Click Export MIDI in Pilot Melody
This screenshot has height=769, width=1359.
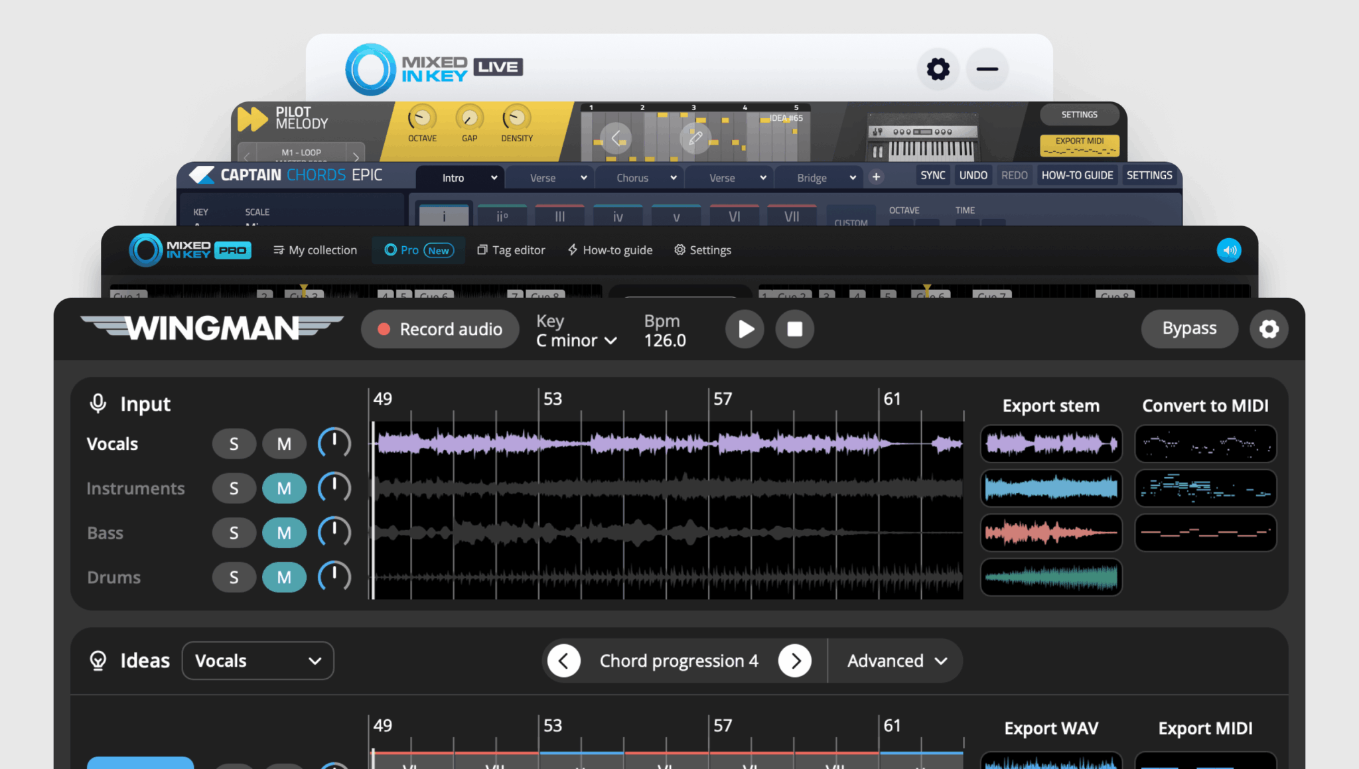tap(1080, 145)
